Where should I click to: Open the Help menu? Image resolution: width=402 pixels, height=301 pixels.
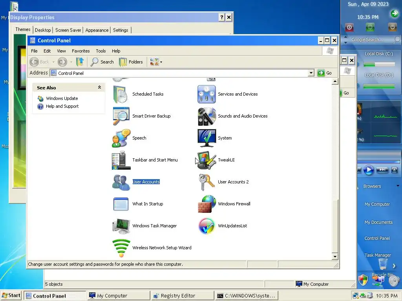[x=116, y=51]
